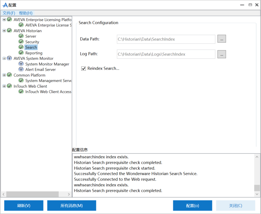Screen dimensions: 261x214
Task: Click the 所有消息(M) button
Action: click(71, 206)
